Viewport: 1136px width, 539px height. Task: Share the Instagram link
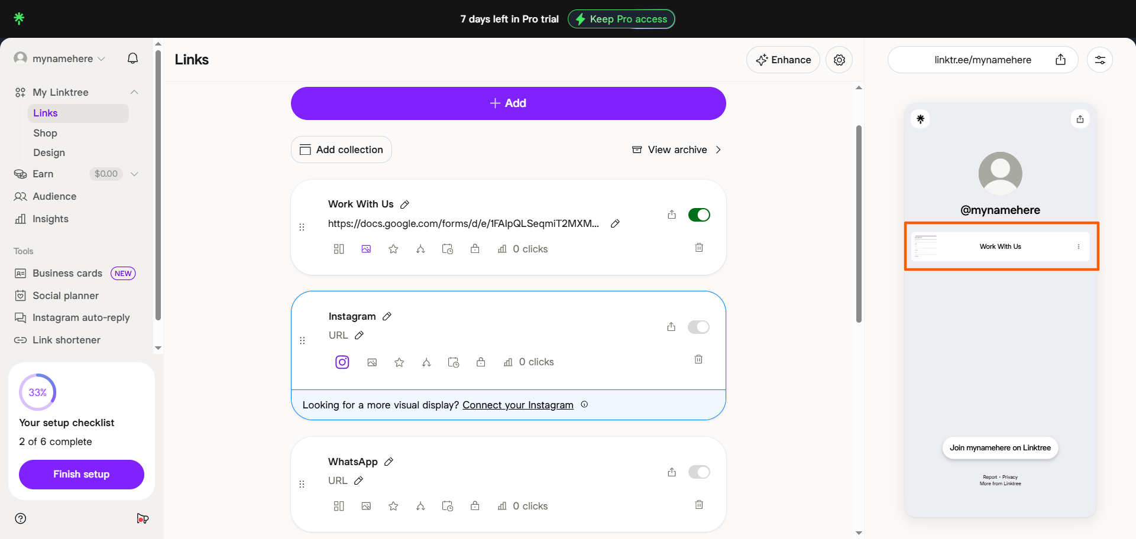click(671, 327)
